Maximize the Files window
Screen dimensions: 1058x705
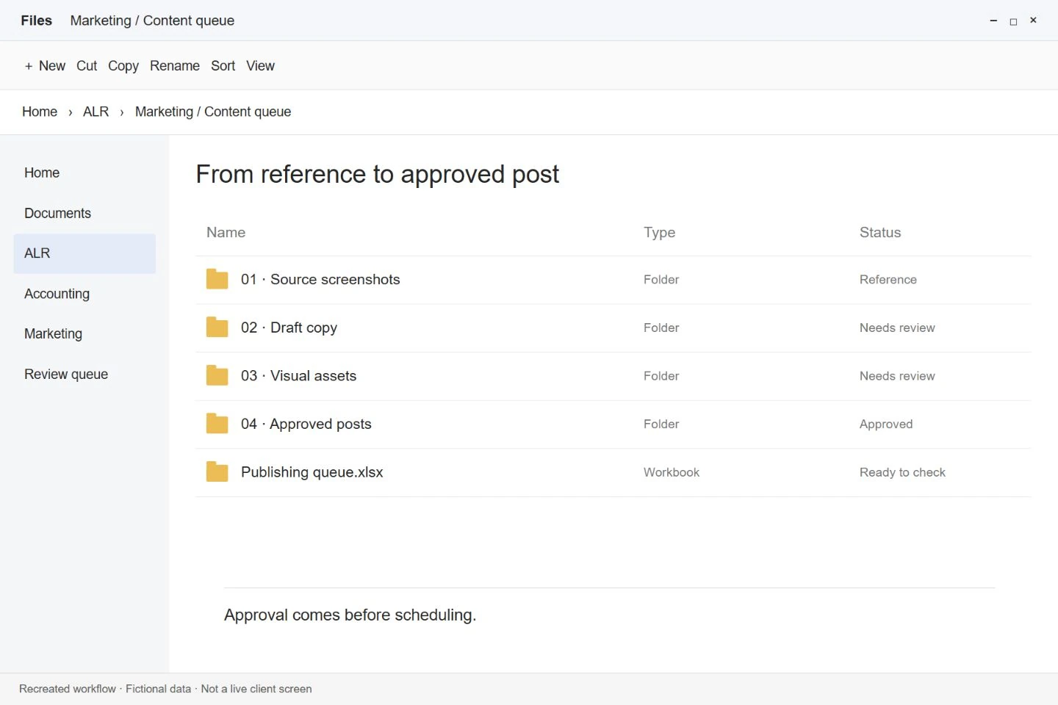click(x=1013, y=21)
